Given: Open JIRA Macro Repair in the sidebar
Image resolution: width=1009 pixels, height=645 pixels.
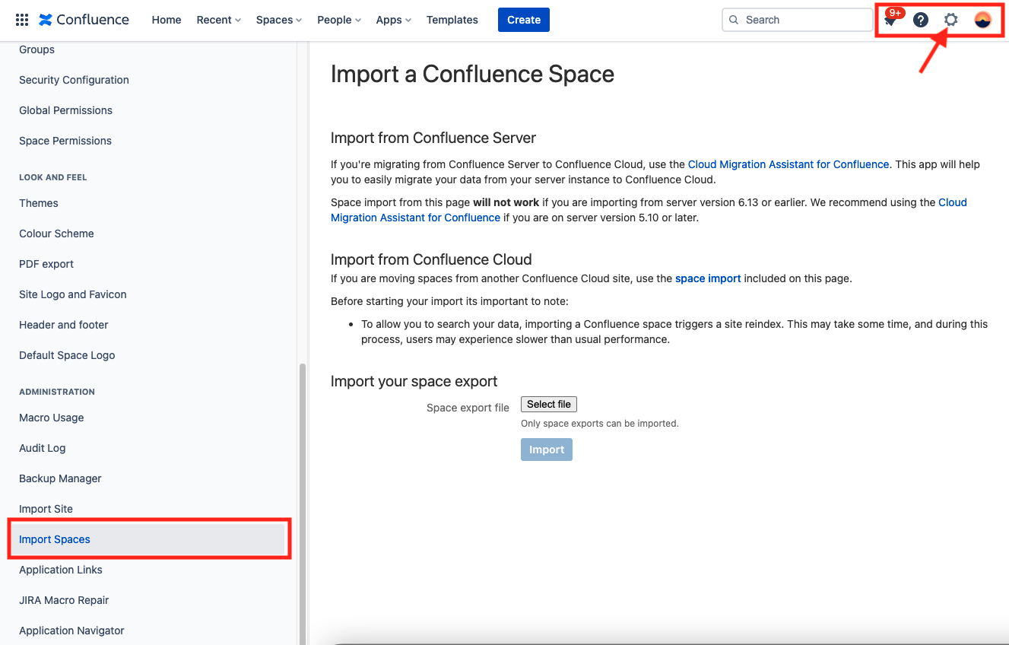Looking at the screenshot, I should (64, 600).
